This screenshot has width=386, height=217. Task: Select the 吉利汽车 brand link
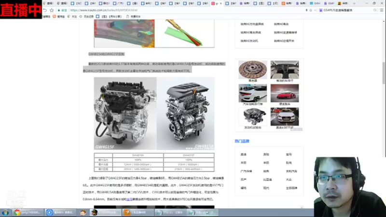(291, 171)
